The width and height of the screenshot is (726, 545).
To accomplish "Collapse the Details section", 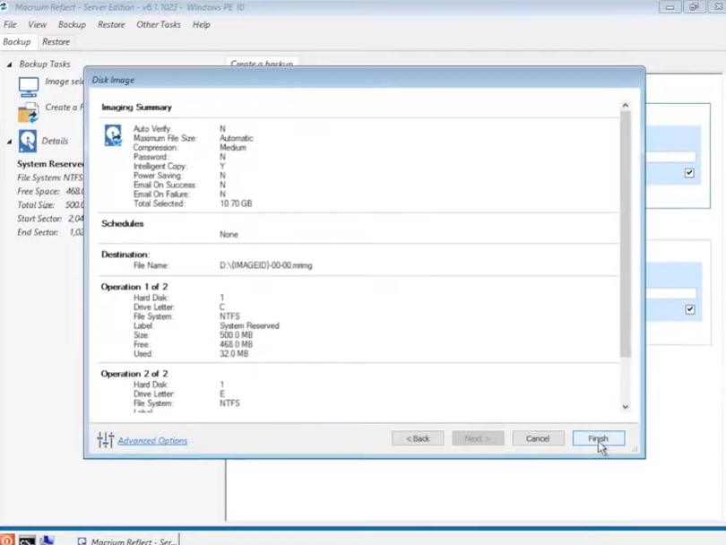I will 9,140.
